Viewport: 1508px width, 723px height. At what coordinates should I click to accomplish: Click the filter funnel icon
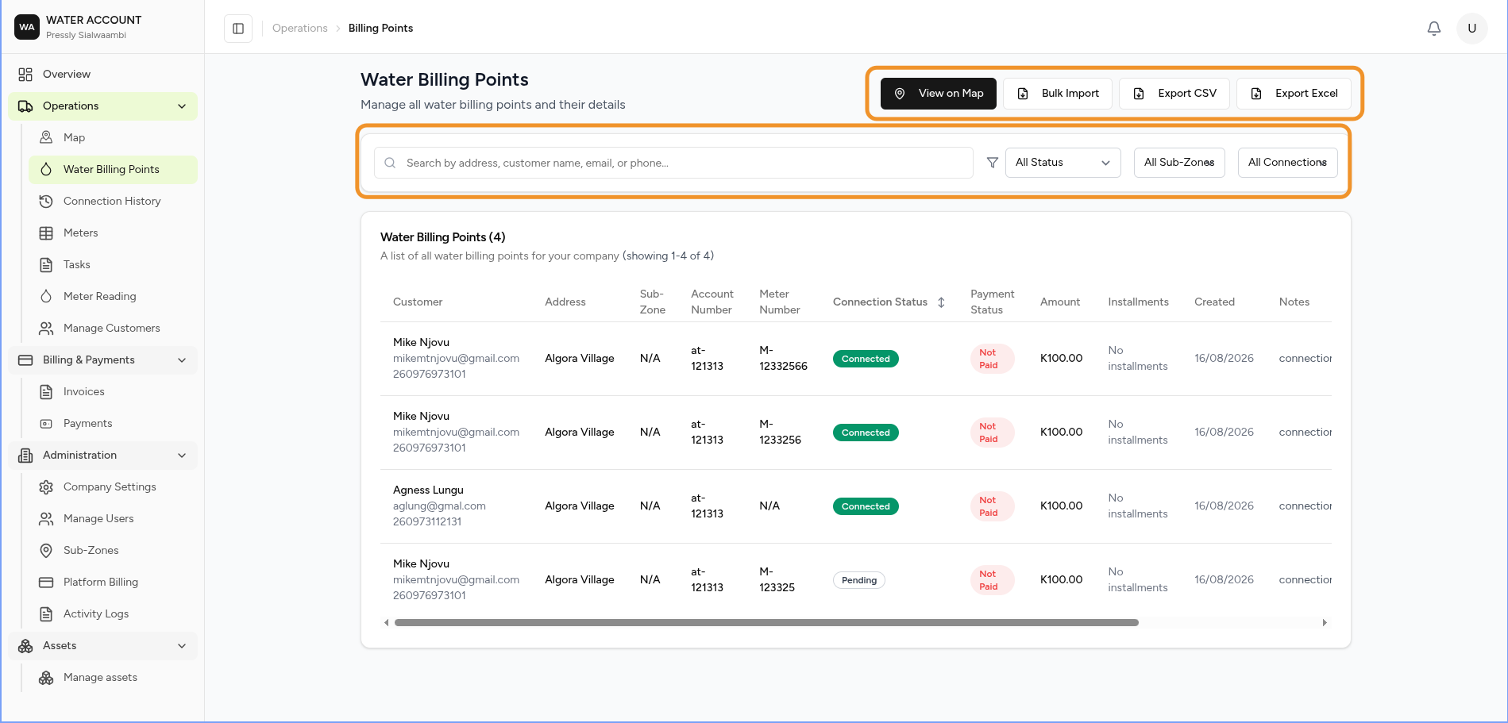pyautogui.click(x=992, y=163)
